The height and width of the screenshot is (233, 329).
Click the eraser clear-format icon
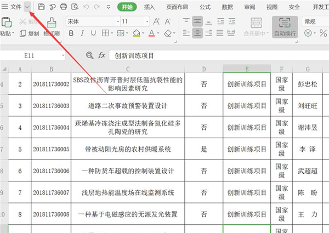pyautogui.click(x=168, y=33)
